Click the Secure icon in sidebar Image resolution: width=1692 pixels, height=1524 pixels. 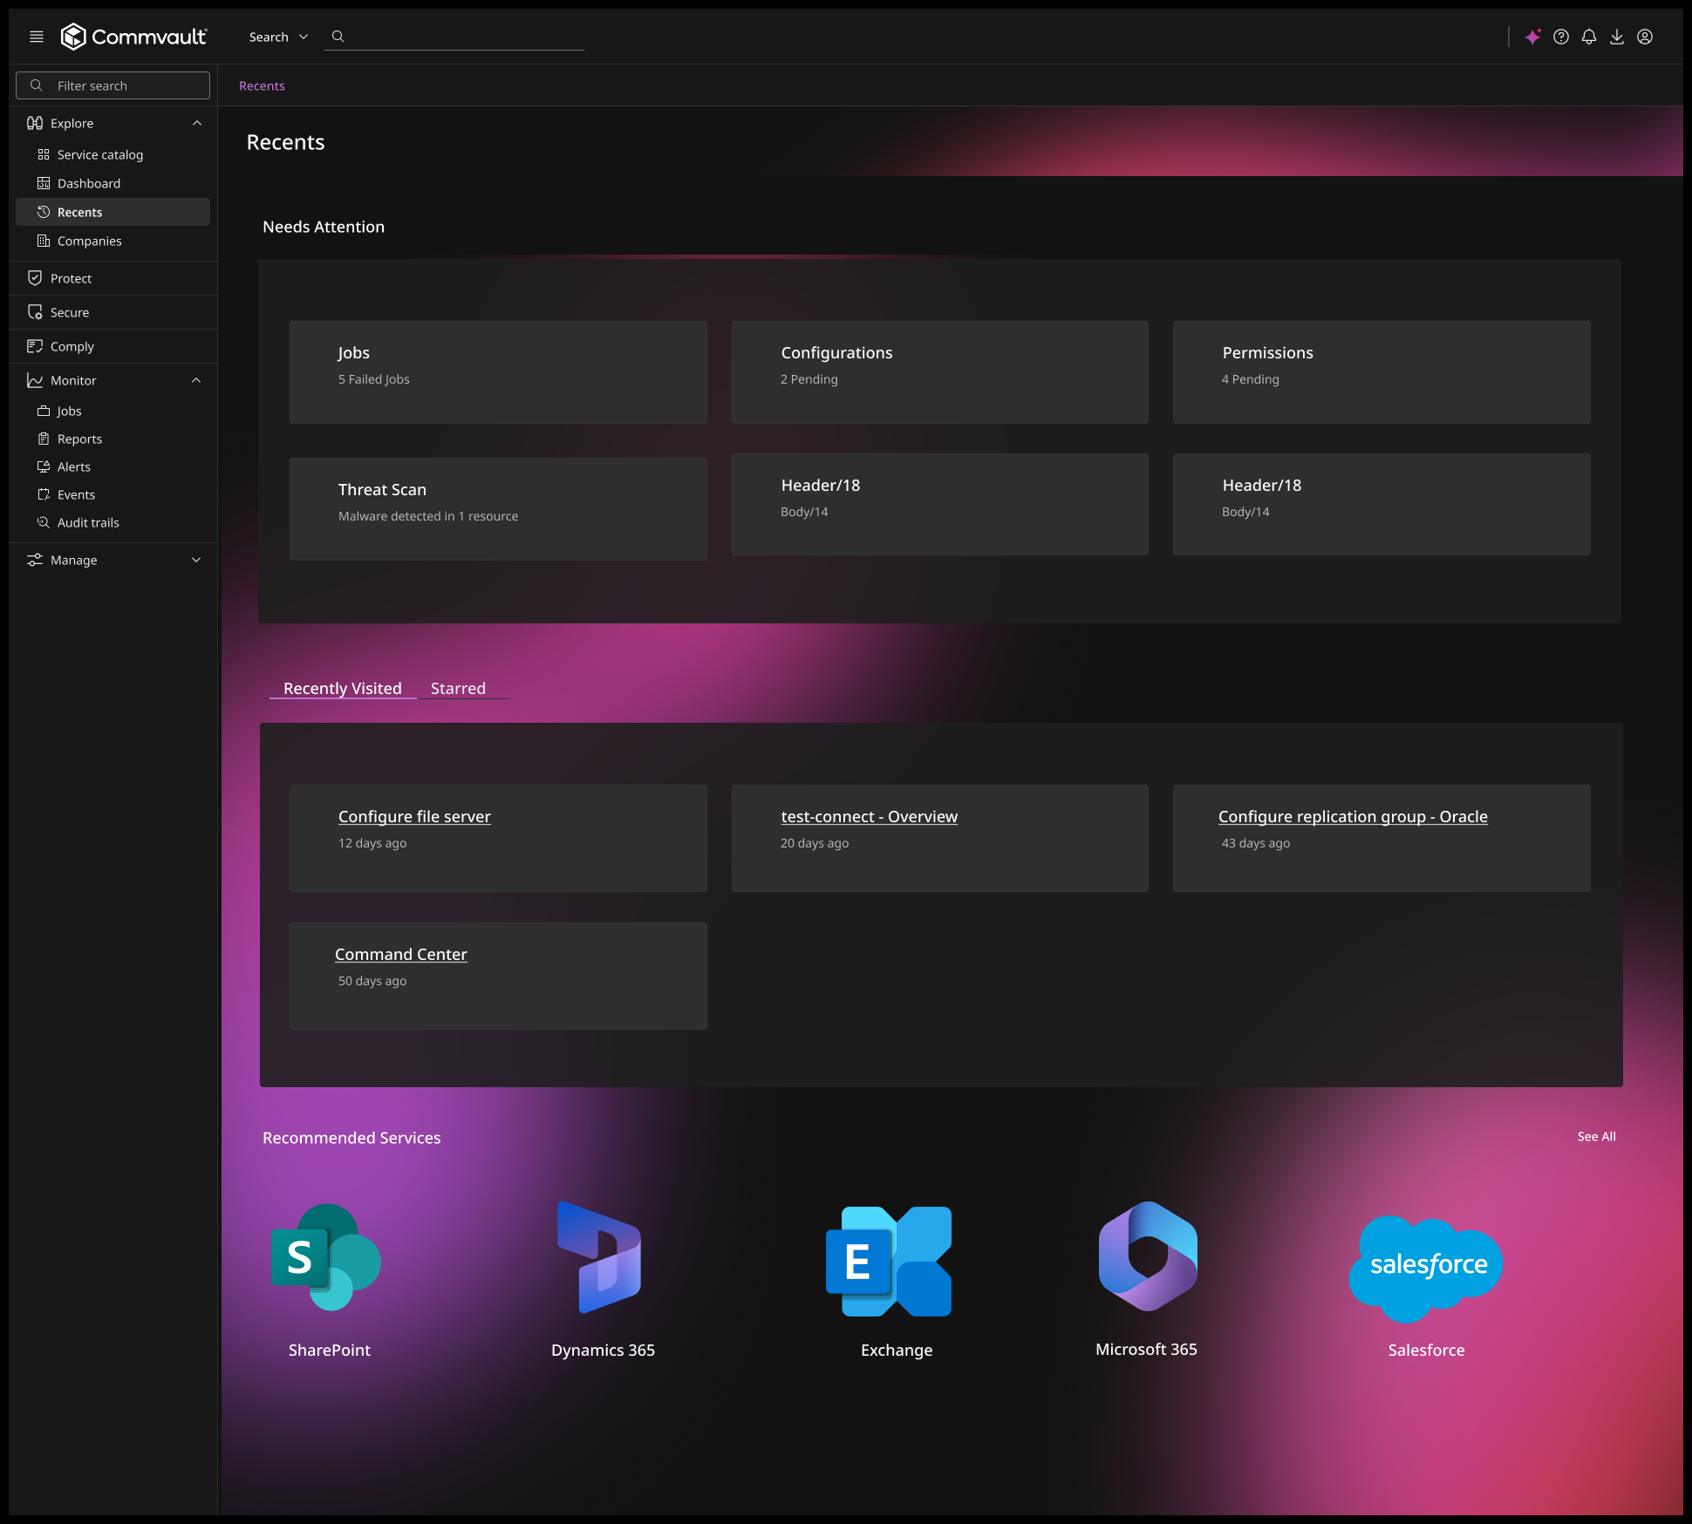(35, 312)
